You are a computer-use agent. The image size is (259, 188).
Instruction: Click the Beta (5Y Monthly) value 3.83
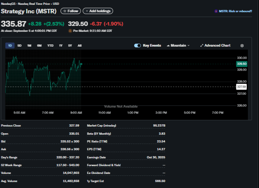coord(162,134)
